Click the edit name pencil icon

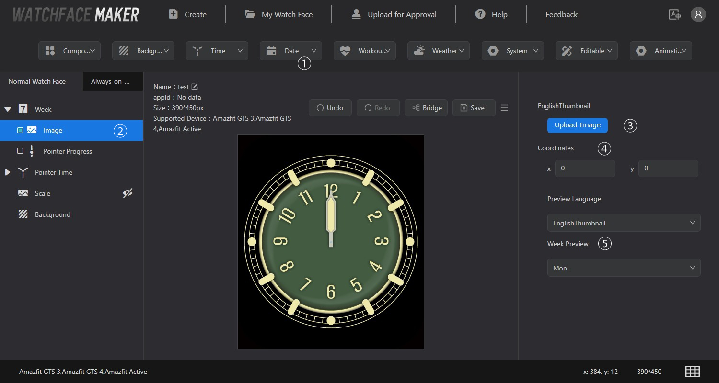[195, 87]
